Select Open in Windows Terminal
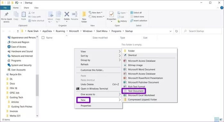 pyautogui.click(x=99, y=89)
